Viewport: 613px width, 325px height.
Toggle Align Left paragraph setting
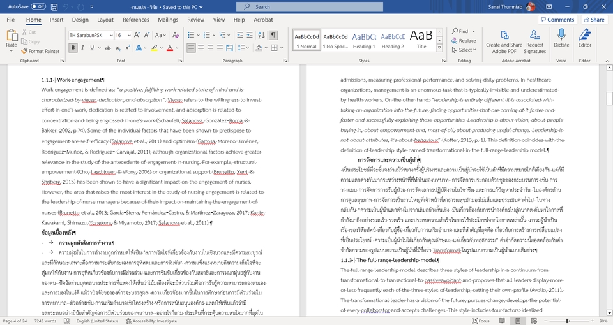(191, 48)
